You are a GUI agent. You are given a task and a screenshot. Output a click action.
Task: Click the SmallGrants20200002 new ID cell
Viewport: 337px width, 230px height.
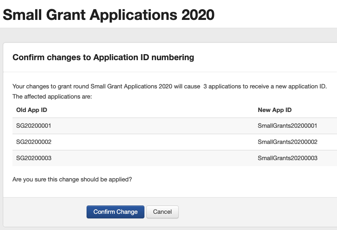click(x=287, y=142)
